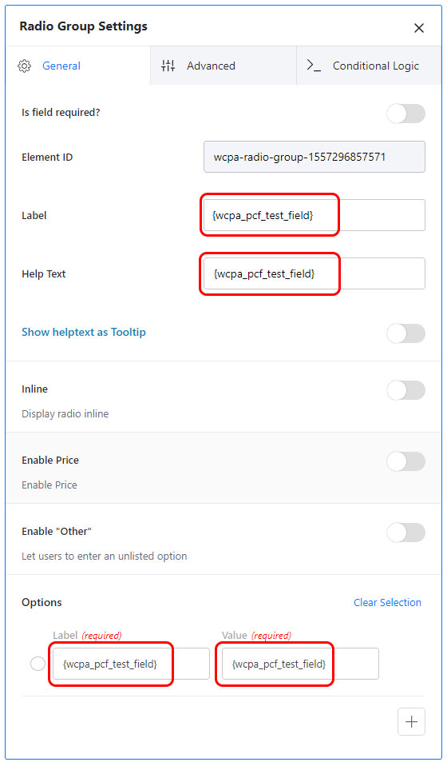The height and width of the screenshot is (766, 447).
Task: Enable Show helptext as Tooltip
Action: coord(405,333)
